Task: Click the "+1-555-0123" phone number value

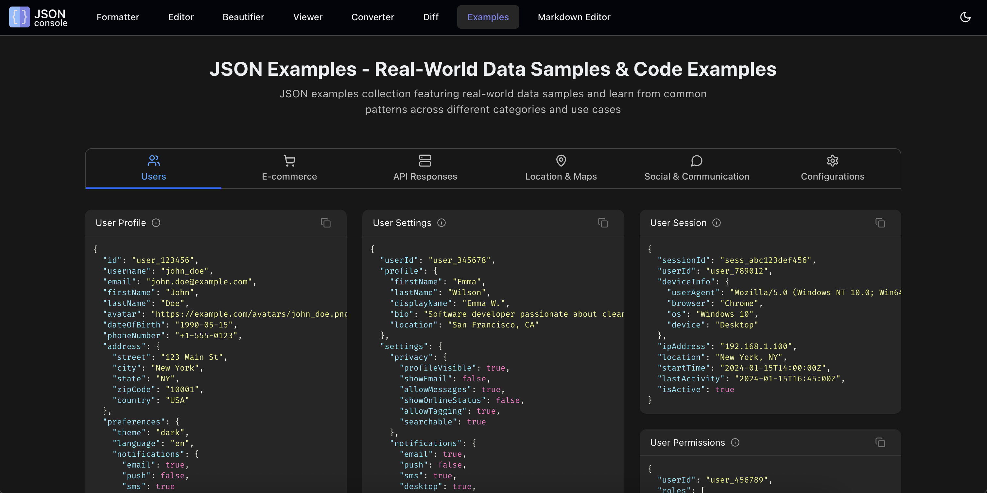Action: click(206, 335)
